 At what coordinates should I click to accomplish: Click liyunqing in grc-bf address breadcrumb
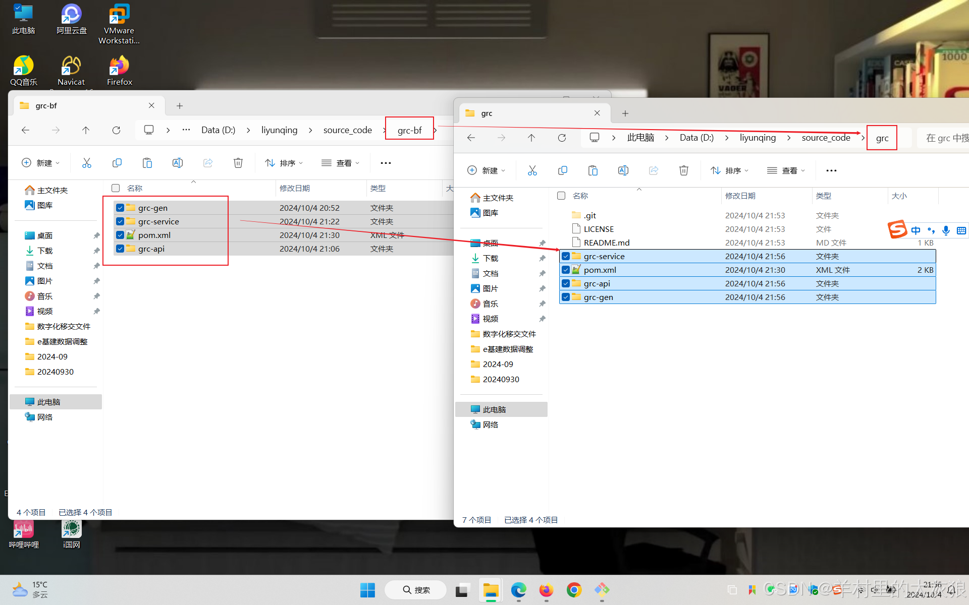[x=279, y=130]
